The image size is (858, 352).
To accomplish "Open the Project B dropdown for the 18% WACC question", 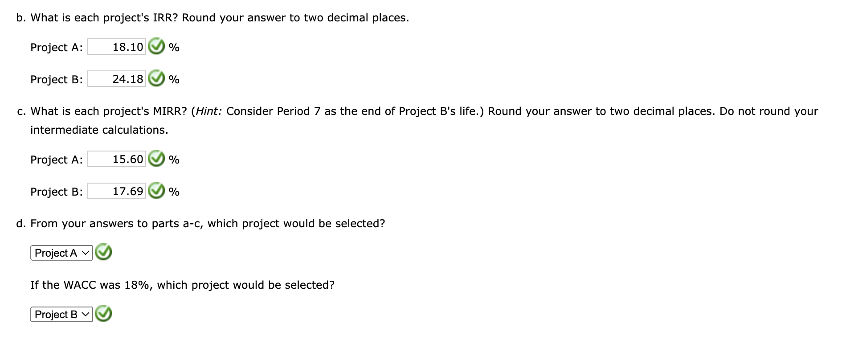I will [61, 314].
